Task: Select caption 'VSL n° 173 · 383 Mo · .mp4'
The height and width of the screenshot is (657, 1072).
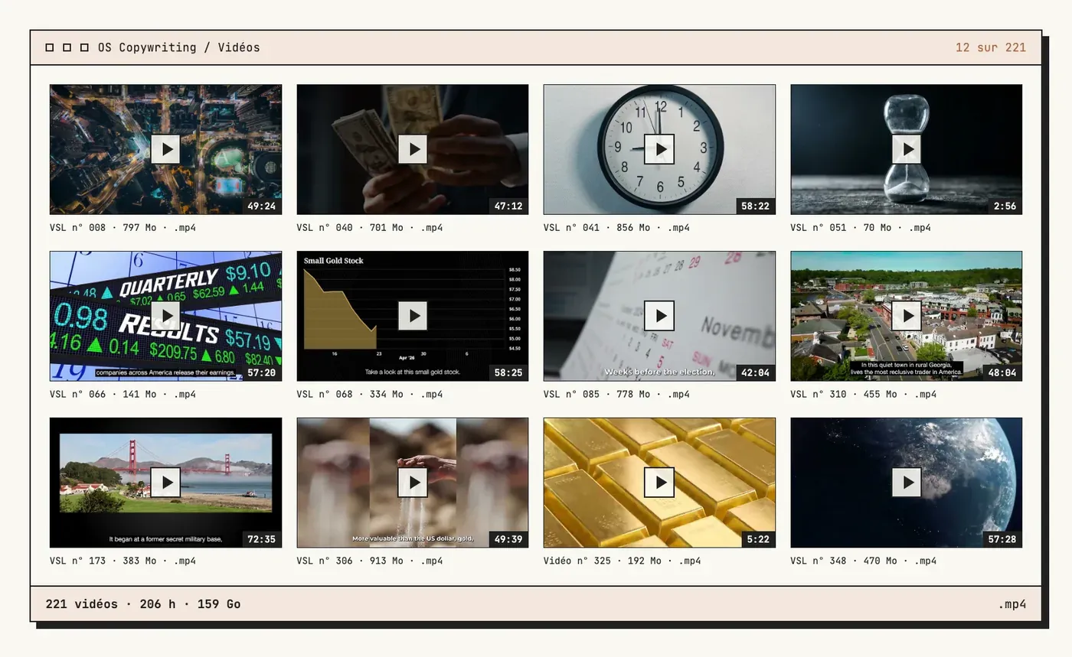Action: 123,561
